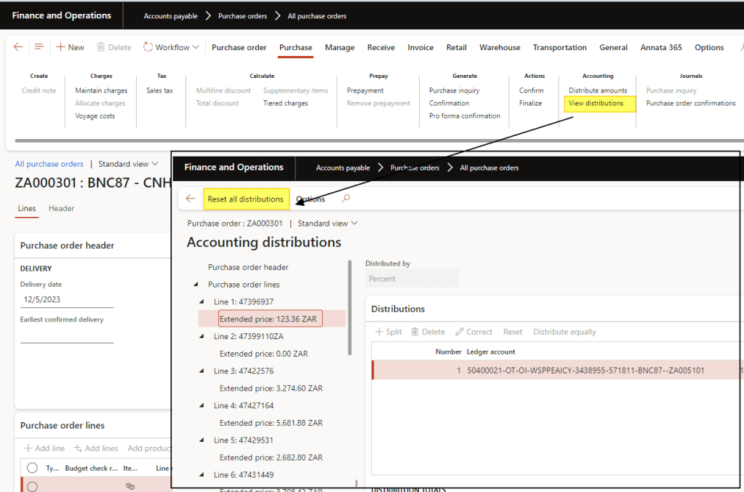Screen dimensions: 744x492
Task: Click the back arrow in Accounting distributions
Action: [191, 199]
